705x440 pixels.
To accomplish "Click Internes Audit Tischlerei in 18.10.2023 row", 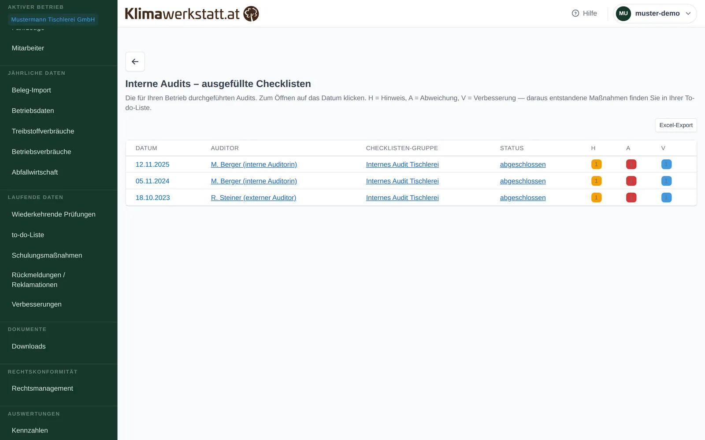I will coord(402,198).
